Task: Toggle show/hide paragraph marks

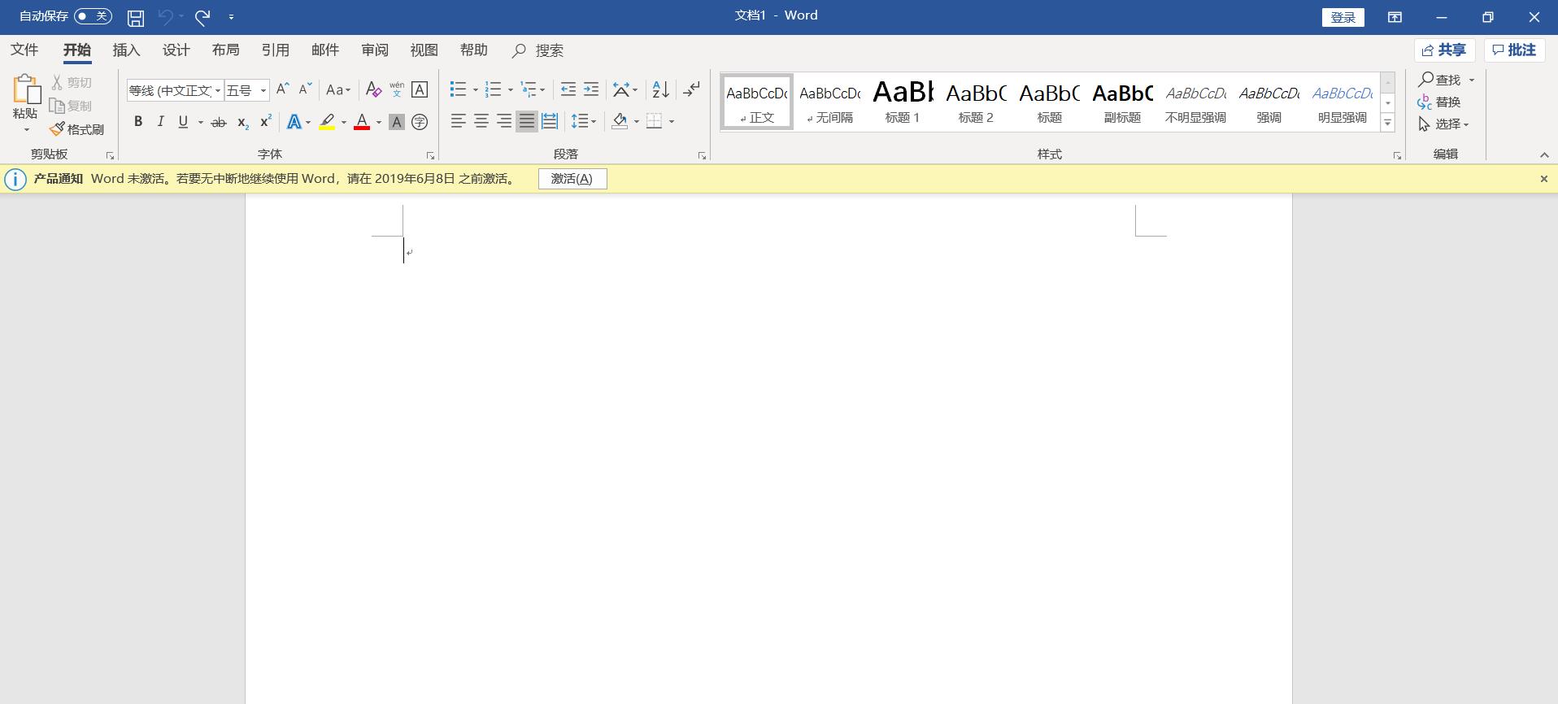Action: click(x=691, y=89)
